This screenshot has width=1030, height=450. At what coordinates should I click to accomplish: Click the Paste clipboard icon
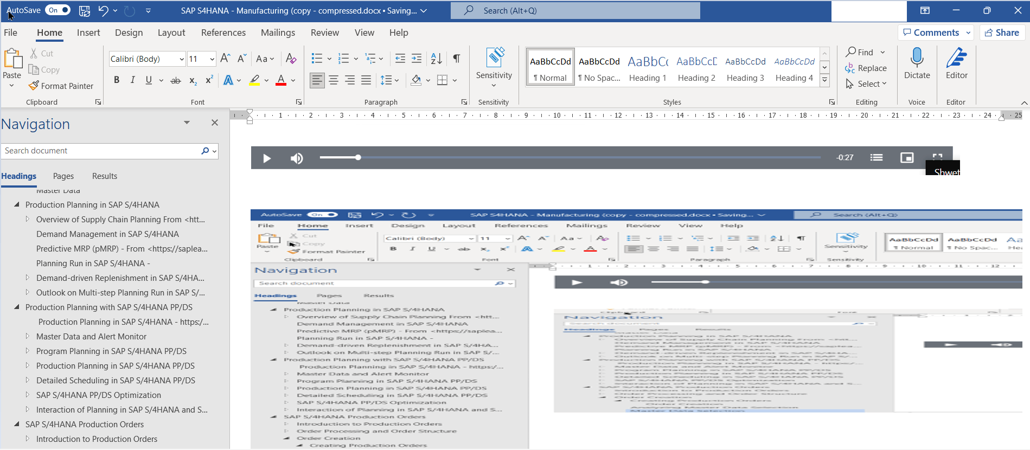click(x=12, y=59)
